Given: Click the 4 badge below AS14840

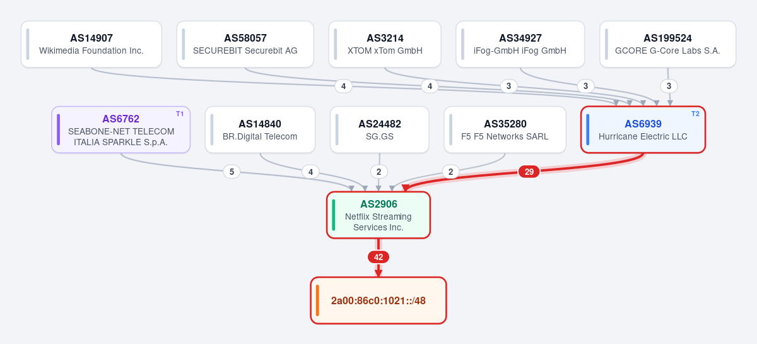Looking at the screenshot, I should pos(310,172).
